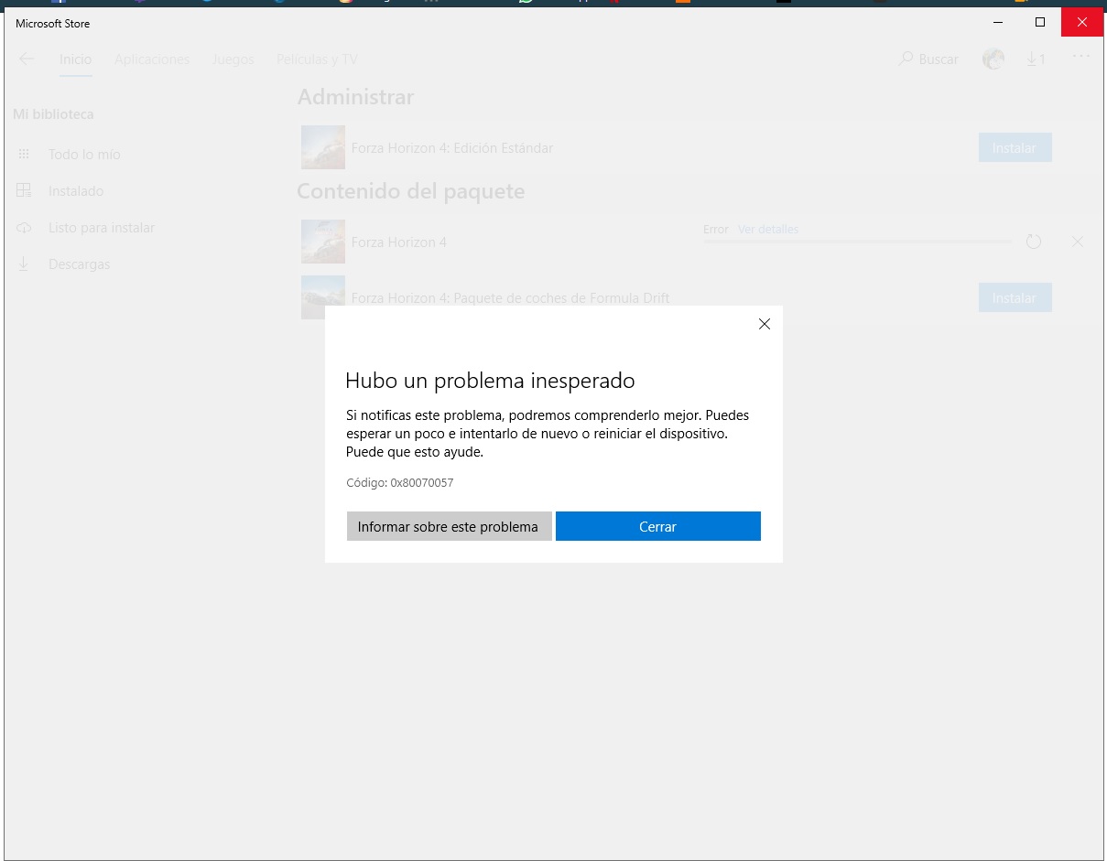Open the Formula Drift pack thumbnail
The height and width of the screenshot is (861, 1107).
(323, 297)
